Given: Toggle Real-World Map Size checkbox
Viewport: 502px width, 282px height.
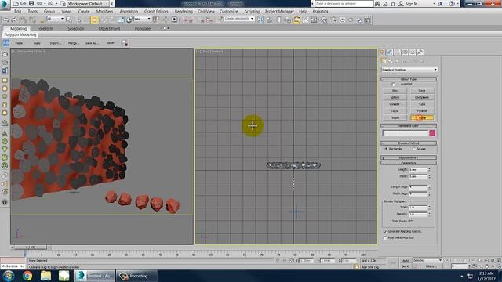Looking at the screenshot, I should coord(385,238).
